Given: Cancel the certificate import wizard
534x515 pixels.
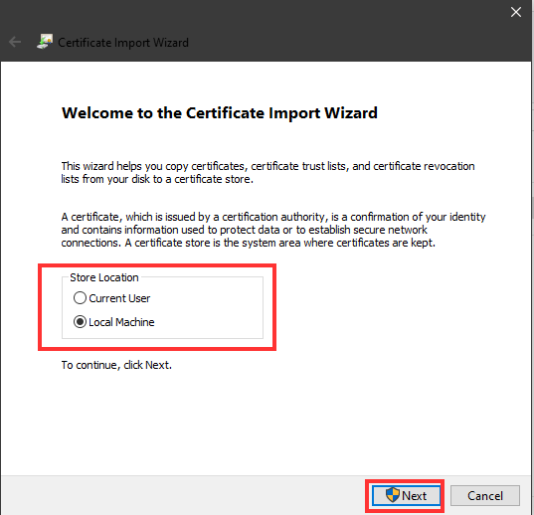Looking at the screenshot, I should (485, 495).
